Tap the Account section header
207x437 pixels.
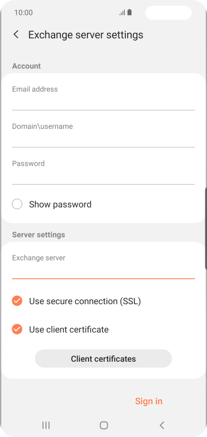click(x=26, y=66)
